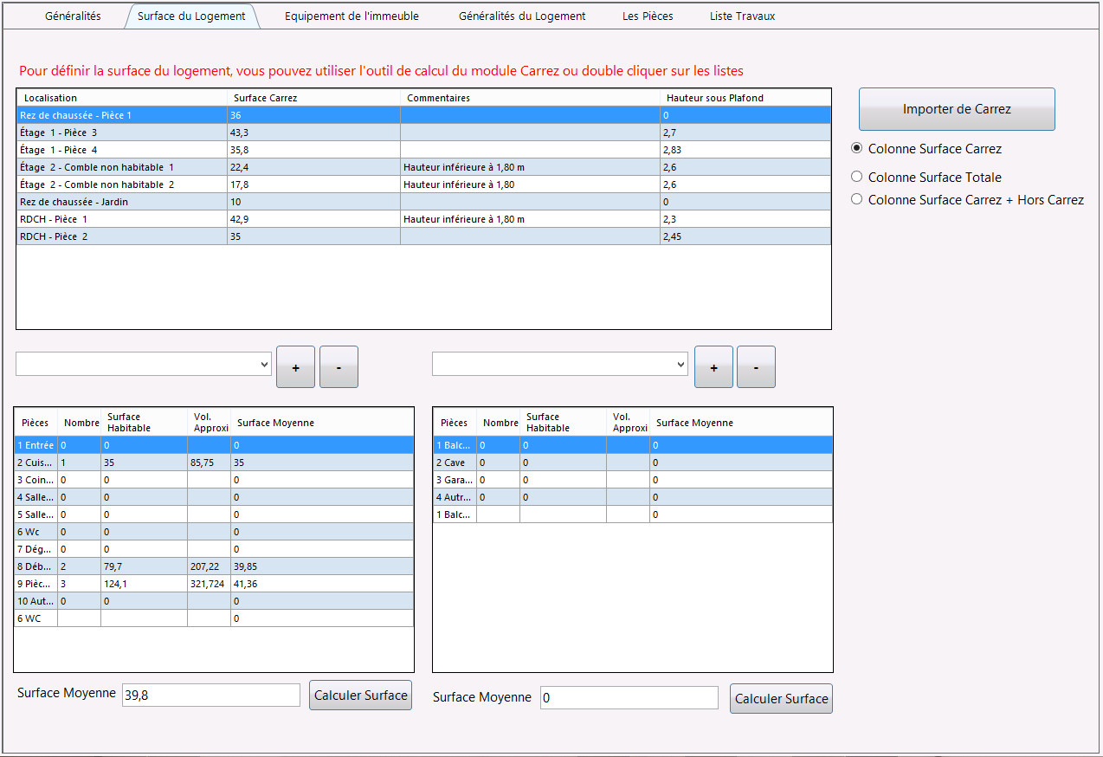Image resolution: width=1103 pixels, height=757 pixels.
Task: Click the plus button beside left dropdown
Action: pyautogui.click(x=295, y=367)
